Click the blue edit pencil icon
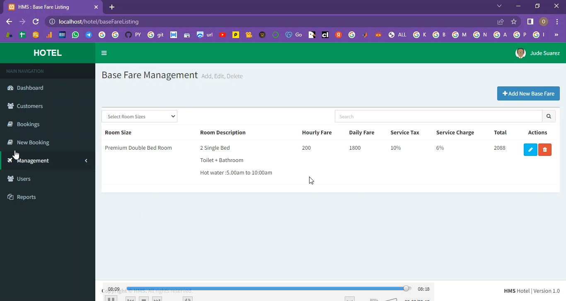The width and height of the screenshot is (566, 301). tap(530, 150)
